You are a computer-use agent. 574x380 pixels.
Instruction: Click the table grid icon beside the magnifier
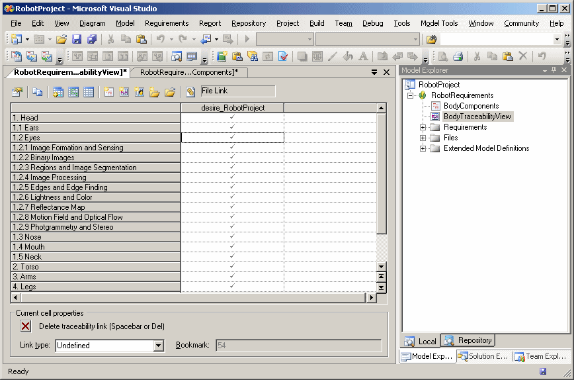pyautogui.click(x=192, y=56)
